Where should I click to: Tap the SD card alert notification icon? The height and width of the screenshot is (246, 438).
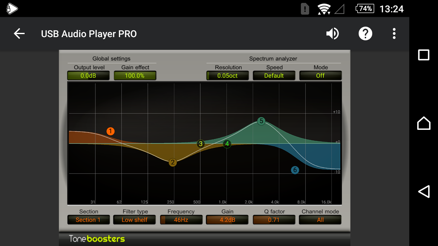point(305,9)
